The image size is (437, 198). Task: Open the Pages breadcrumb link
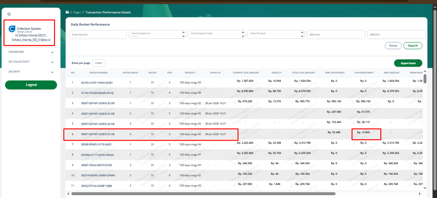(77, 12)
